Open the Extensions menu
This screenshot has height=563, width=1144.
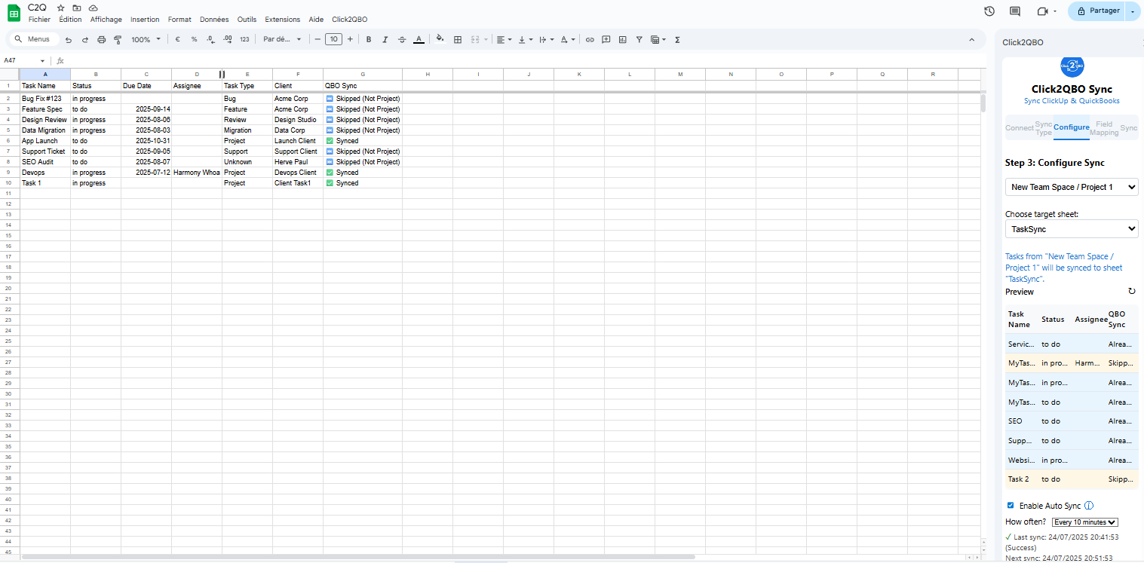tap(282, 20)
